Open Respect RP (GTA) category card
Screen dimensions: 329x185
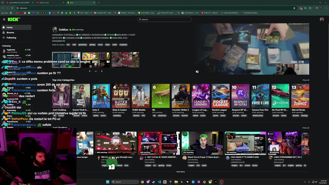click(x=240, y=96)
